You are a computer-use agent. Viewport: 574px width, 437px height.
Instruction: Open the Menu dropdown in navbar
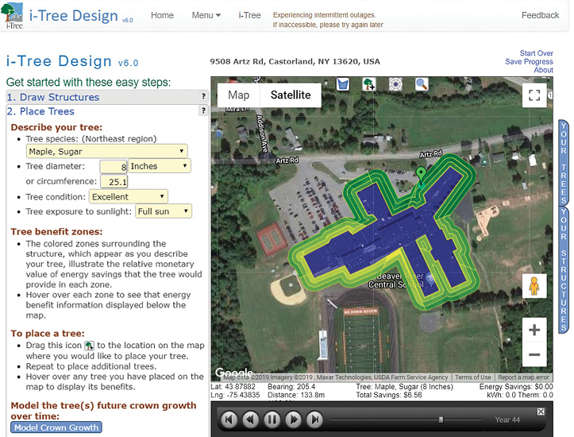pyautogui.click(x=206, y=15)
